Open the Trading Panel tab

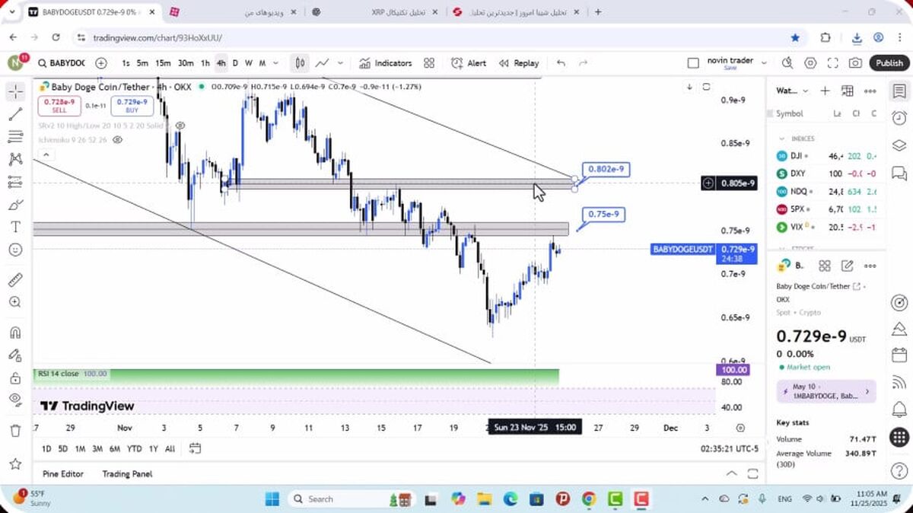pyautogui.click(x=127, y=473)
